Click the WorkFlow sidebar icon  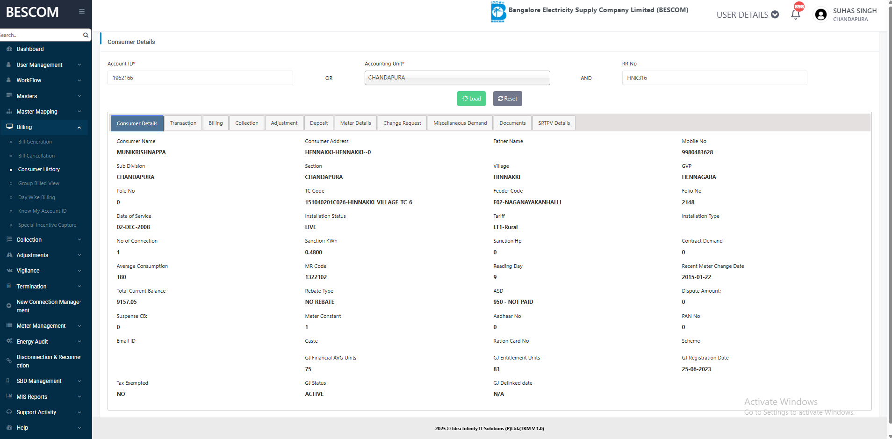pyautogui.click(x=9, y=80)
